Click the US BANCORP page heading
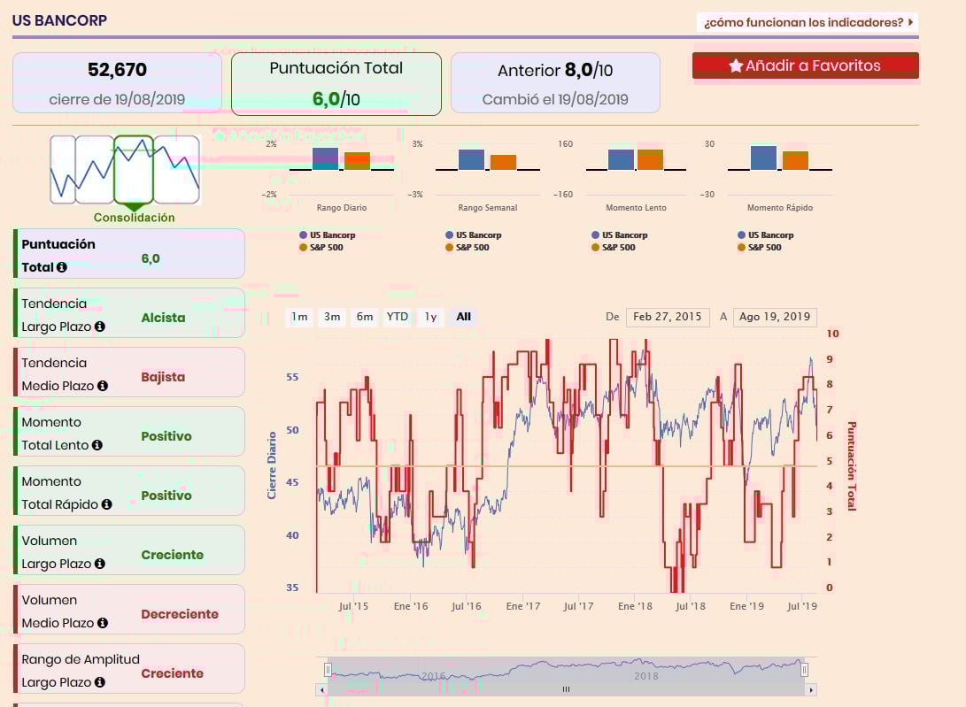966x707 pixels. [x=59, y=20]
